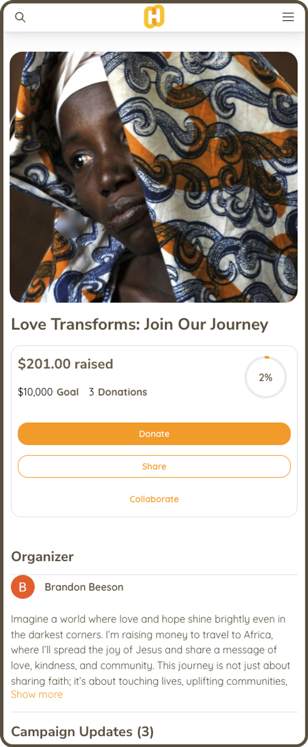Open the search magnifier icon
The height and width of the screenshot is (747, 308).
[x=20, y=17]
